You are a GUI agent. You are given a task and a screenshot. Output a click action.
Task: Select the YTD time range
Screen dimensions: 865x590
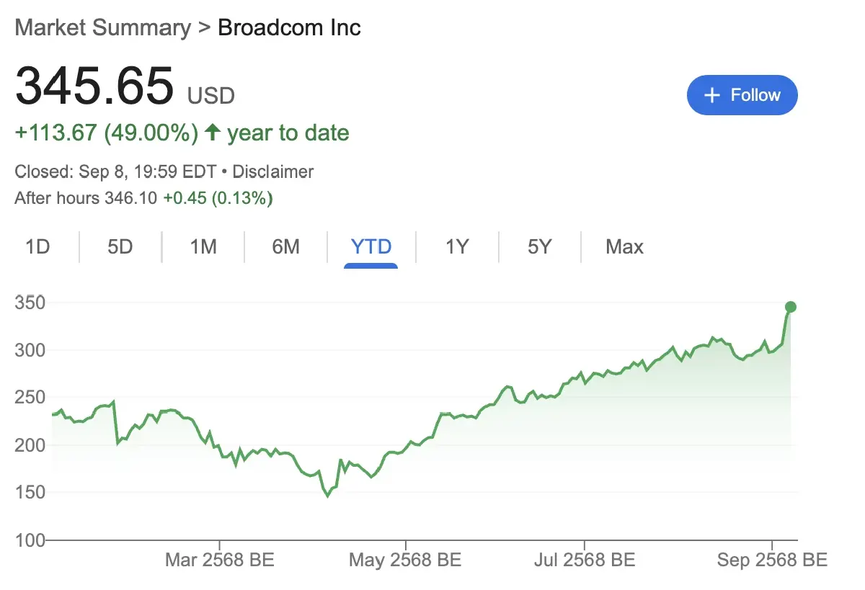pyautogui.click(x=371, y=247)
